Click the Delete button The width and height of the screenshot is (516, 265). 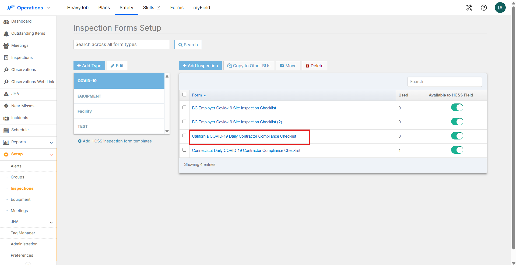pyautogui.click(x=314, y=66)
